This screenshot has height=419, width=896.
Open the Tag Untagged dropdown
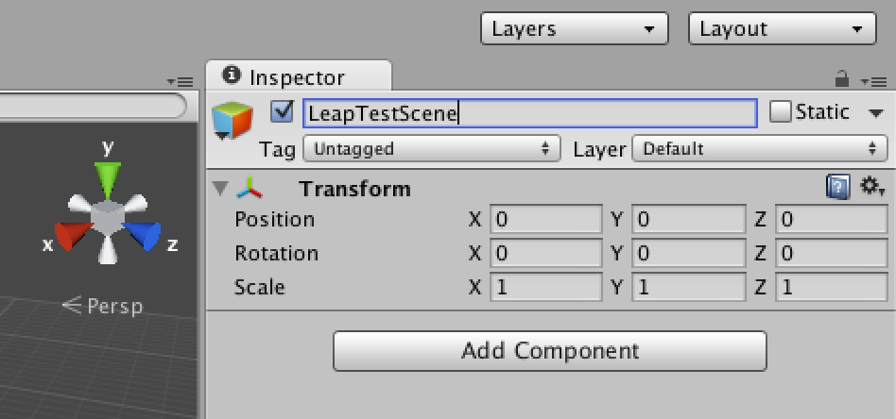coord(432,149)
